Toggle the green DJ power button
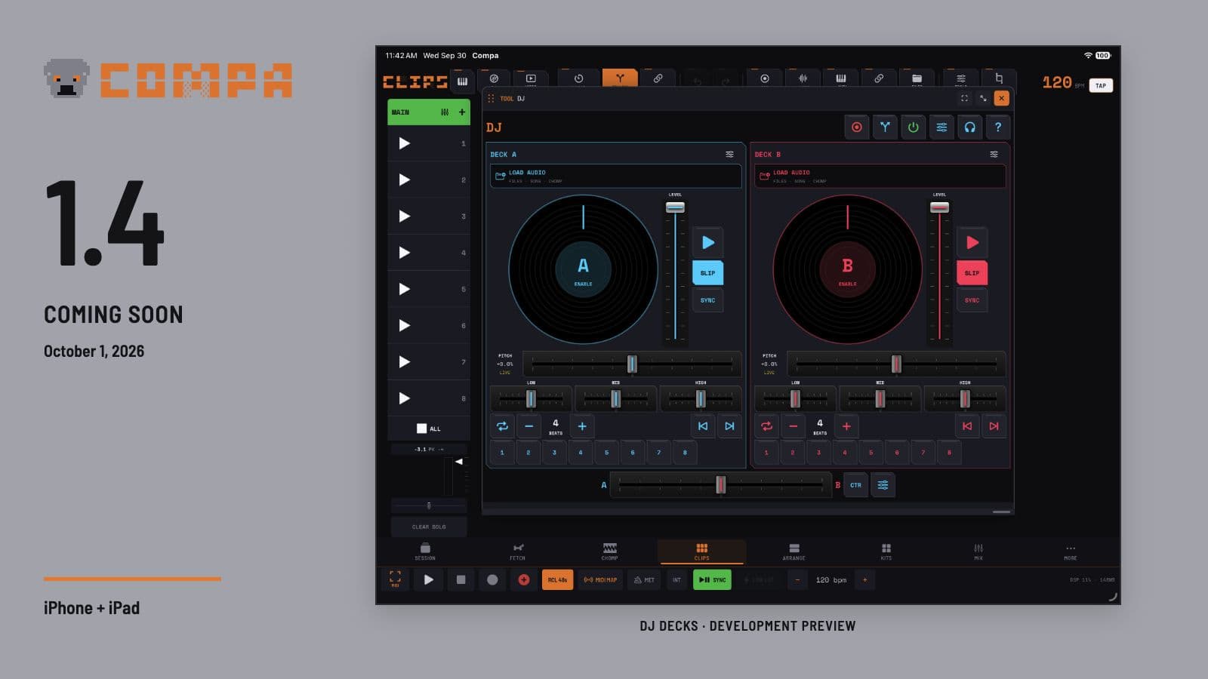The width and height of the screenshot is (1208, 679). coord(913,128)
